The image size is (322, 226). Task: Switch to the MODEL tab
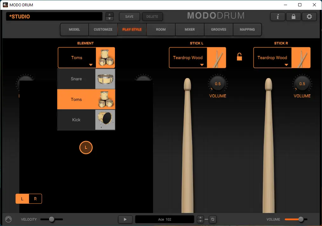pos(74,30)
